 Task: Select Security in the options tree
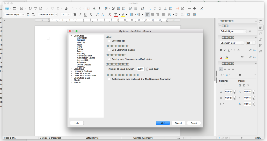(81, 54)
